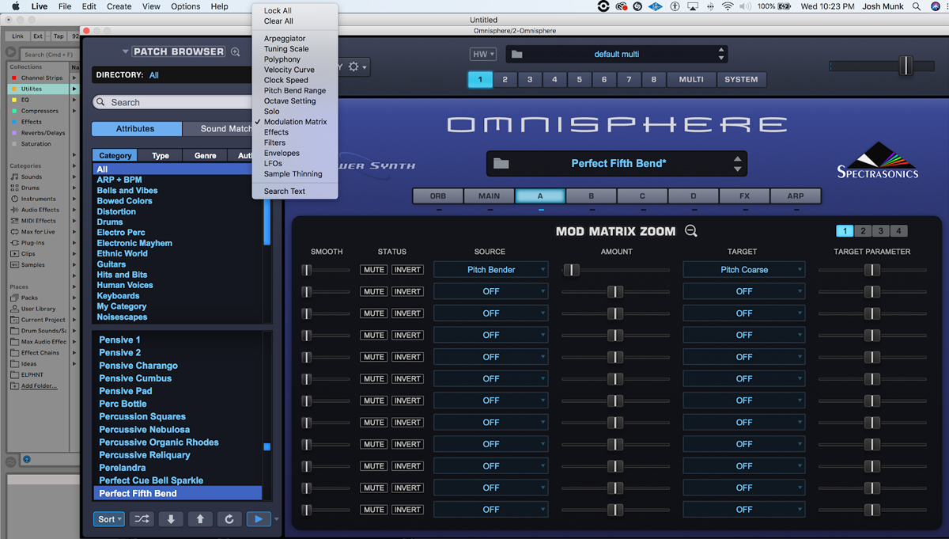Screen dimensions: 949x539
Task: Click the SYSTEM button
Action: point(741,79)
